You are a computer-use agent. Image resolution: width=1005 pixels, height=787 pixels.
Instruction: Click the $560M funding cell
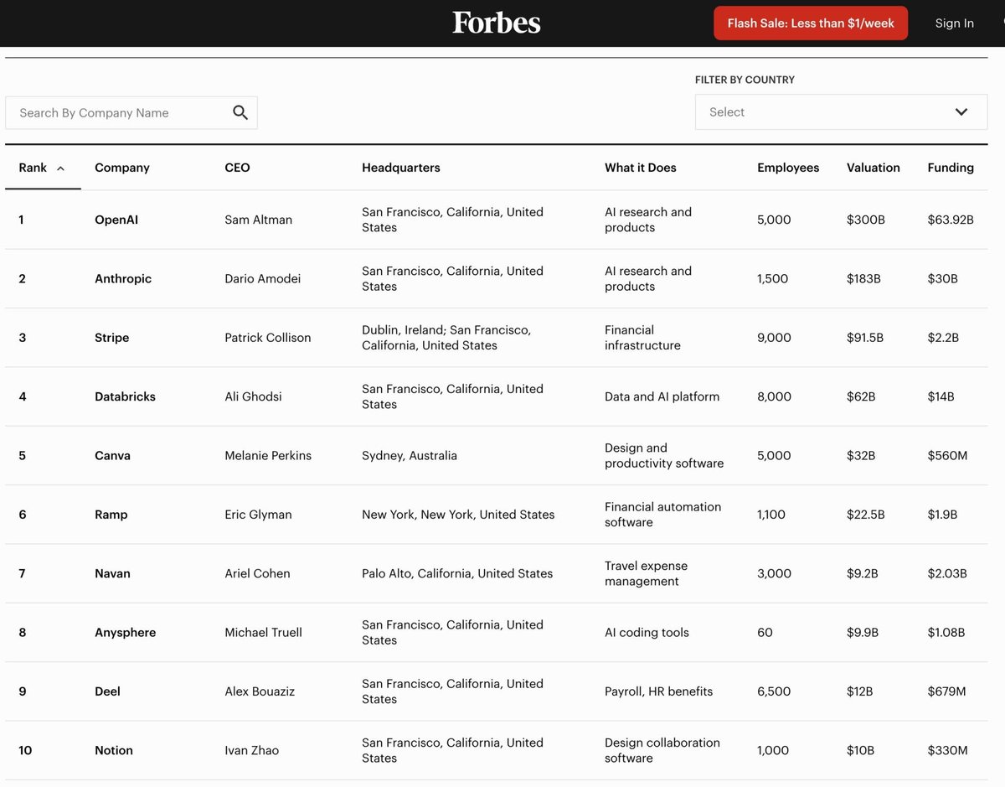tap(947, 456)
